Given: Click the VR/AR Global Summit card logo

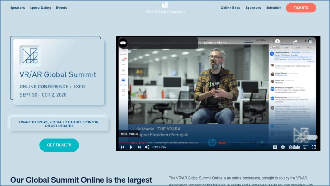Looking at the screenshot, I should click(30, 56).
